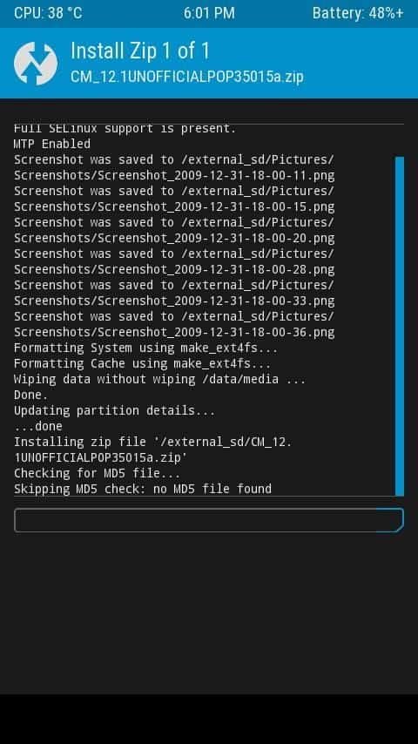This screenshot has width=418, height=744.
Task: Tap the MTP Enabled log line
Action: click(51, 144)
